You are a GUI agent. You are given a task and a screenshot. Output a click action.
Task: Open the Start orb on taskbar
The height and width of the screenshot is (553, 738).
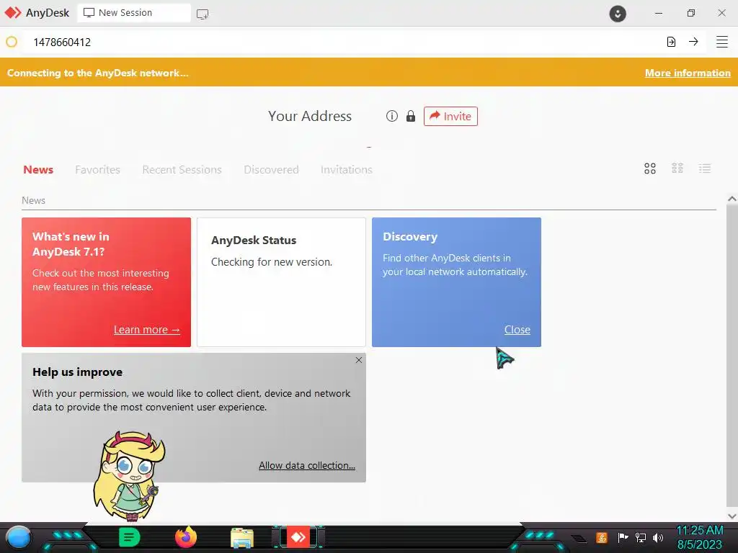click(x=18, y=537)
